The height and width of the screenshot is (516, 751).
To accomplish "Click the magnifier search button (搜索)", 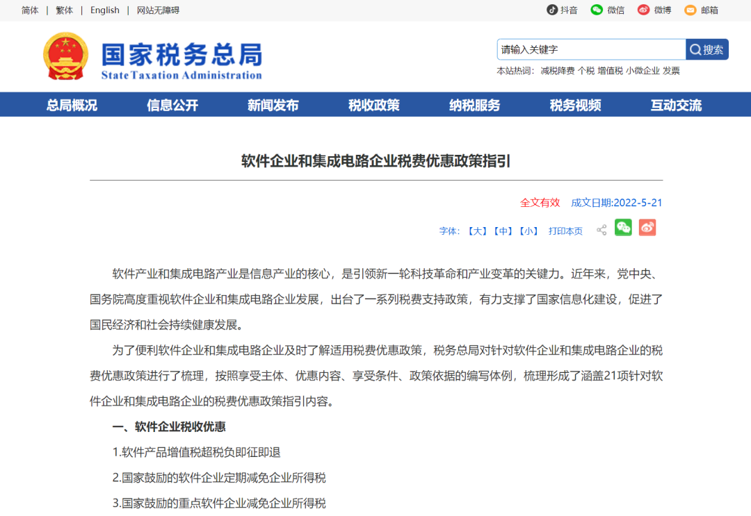I will click(707, 49).
